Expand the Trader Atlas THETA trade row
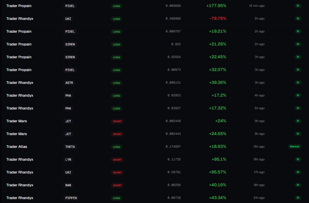This screenshot has width=309, height=203. pos(157,147)
